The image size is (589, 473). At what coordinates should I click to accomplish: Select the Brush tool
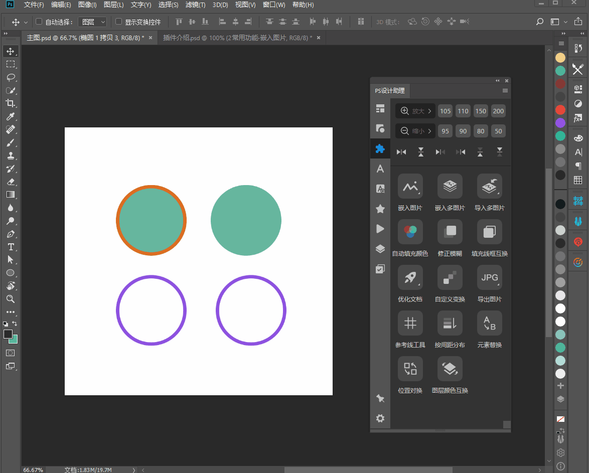pos(11,143)
